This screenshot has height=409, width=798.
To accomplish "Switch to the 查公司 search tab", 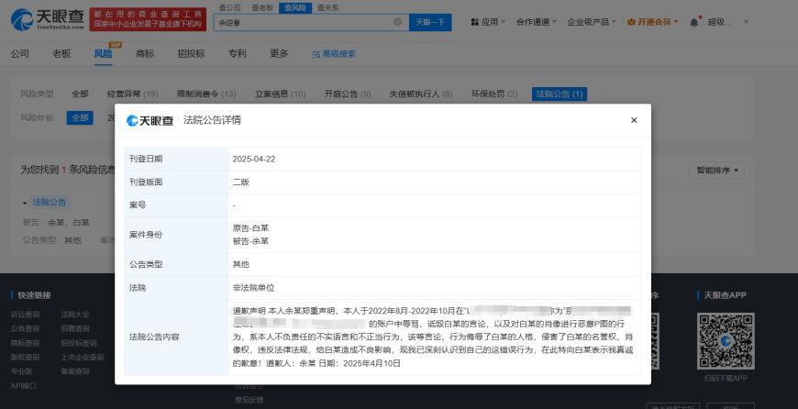I will point(230,7).
